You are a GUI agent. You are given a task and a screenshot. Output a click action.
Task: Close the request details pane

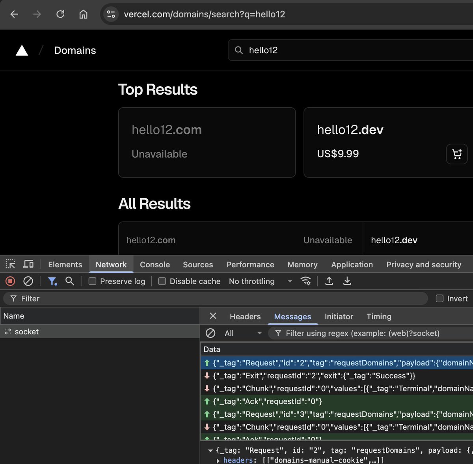pyautogui.click(x=213, y=316)
